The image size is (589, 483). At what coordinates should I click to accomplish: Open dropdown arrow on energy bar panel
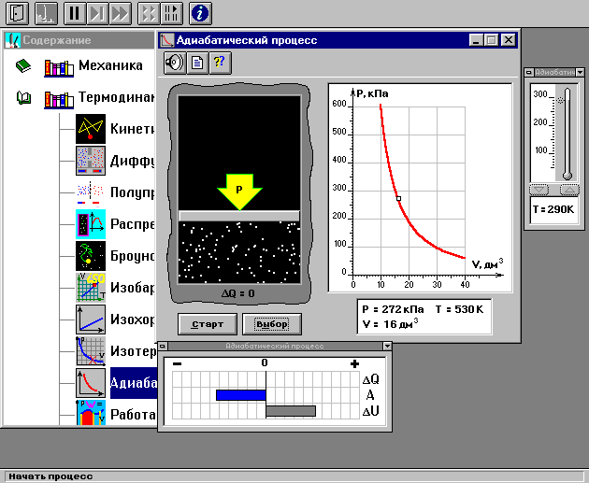(x=385, y=346)
